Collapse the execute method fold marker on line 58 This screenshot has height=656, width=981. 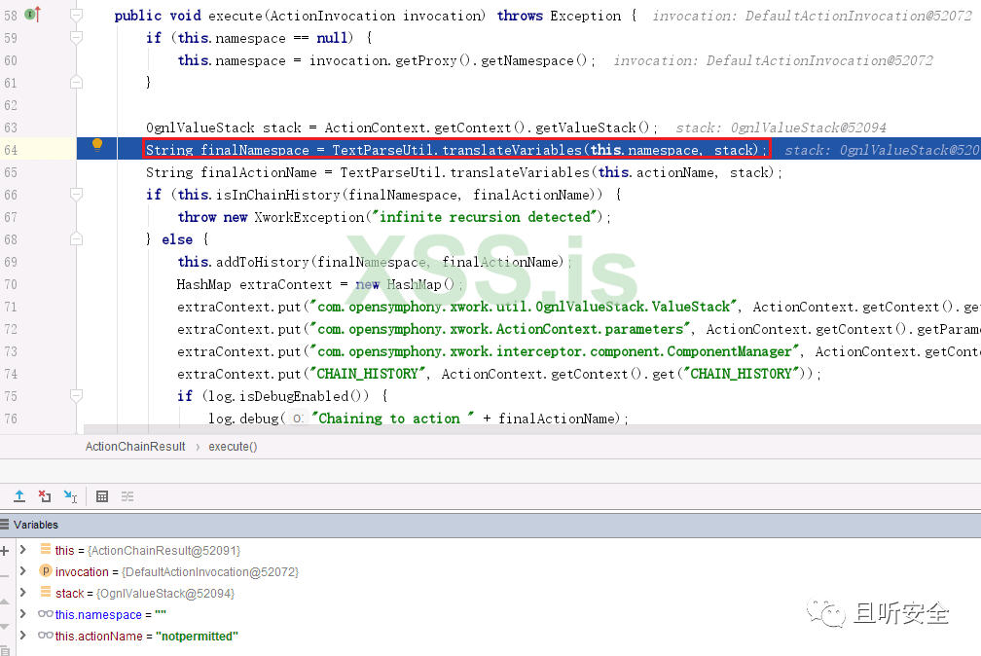click(x=76, y=15)
